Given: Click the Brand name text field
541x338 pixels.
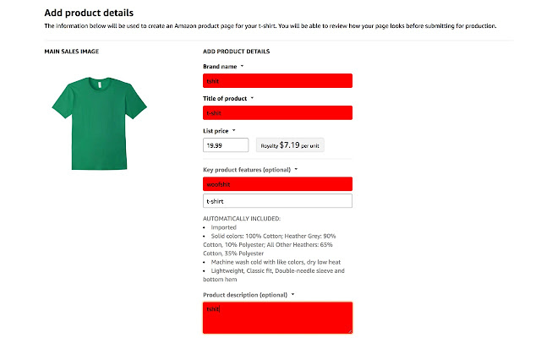Looking at the screenshot, I should click(277, 81).
